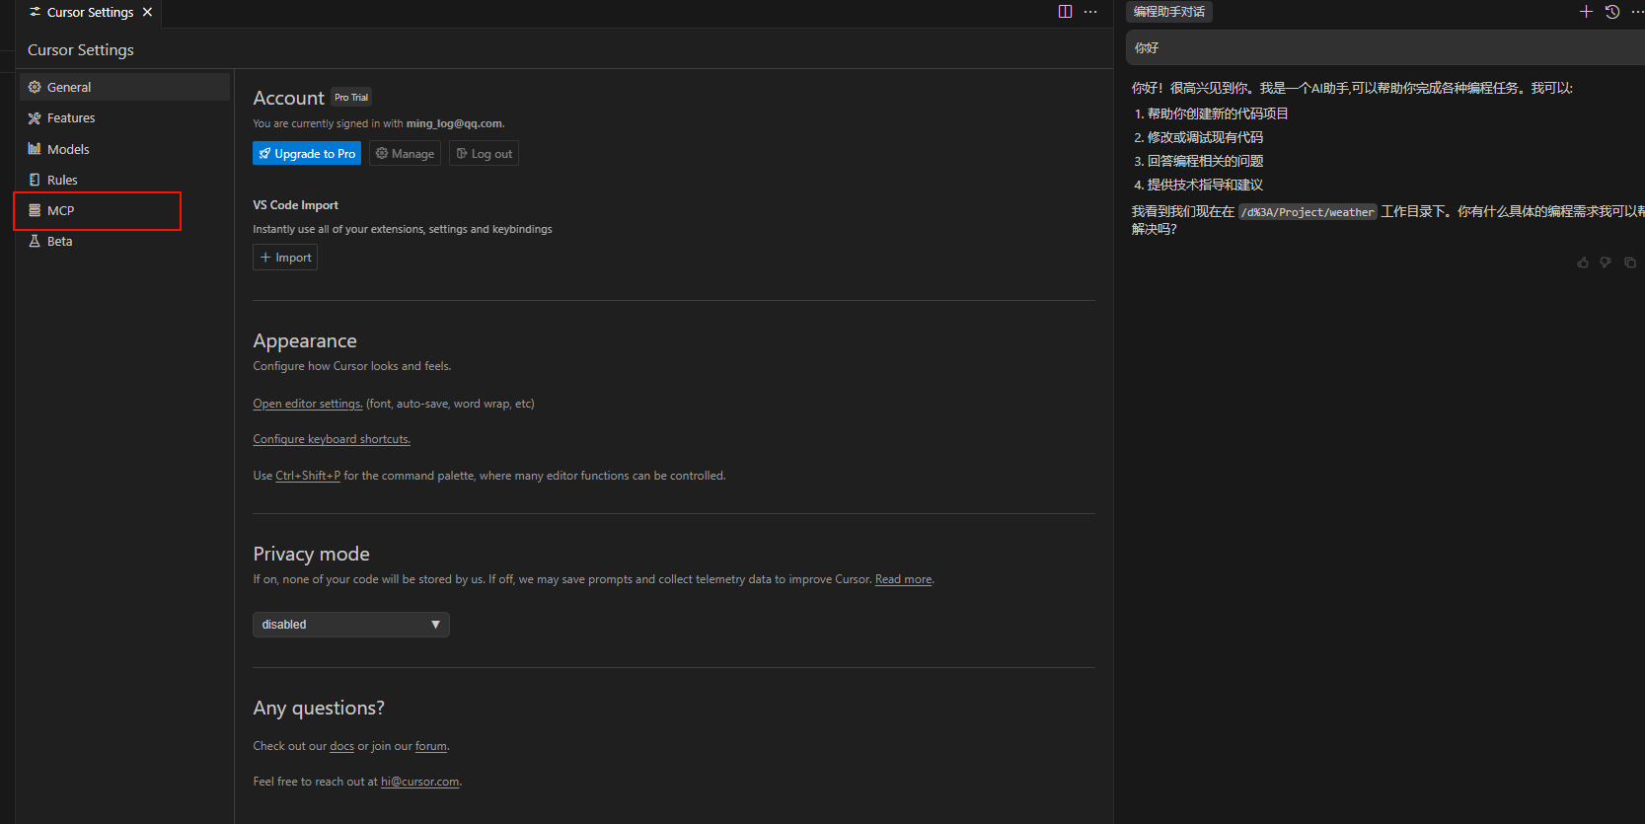Expand the Privacy mode disabled dropdown

coord(351,625)
